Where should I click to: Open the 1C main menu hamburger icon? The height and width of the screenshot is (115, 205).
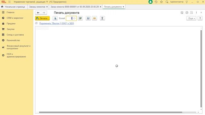(9, 2)
